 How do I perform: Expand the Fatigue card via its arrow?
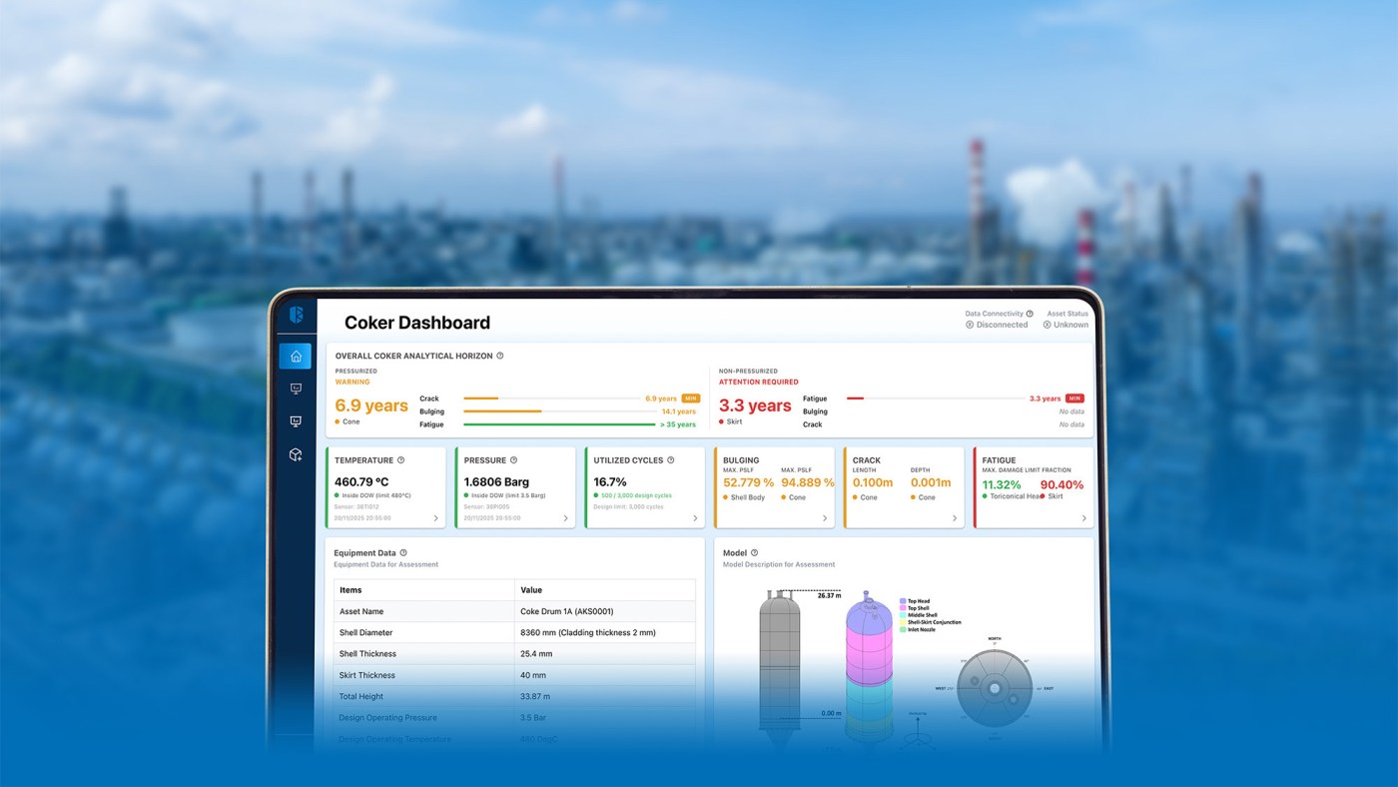coord(1084,518)
